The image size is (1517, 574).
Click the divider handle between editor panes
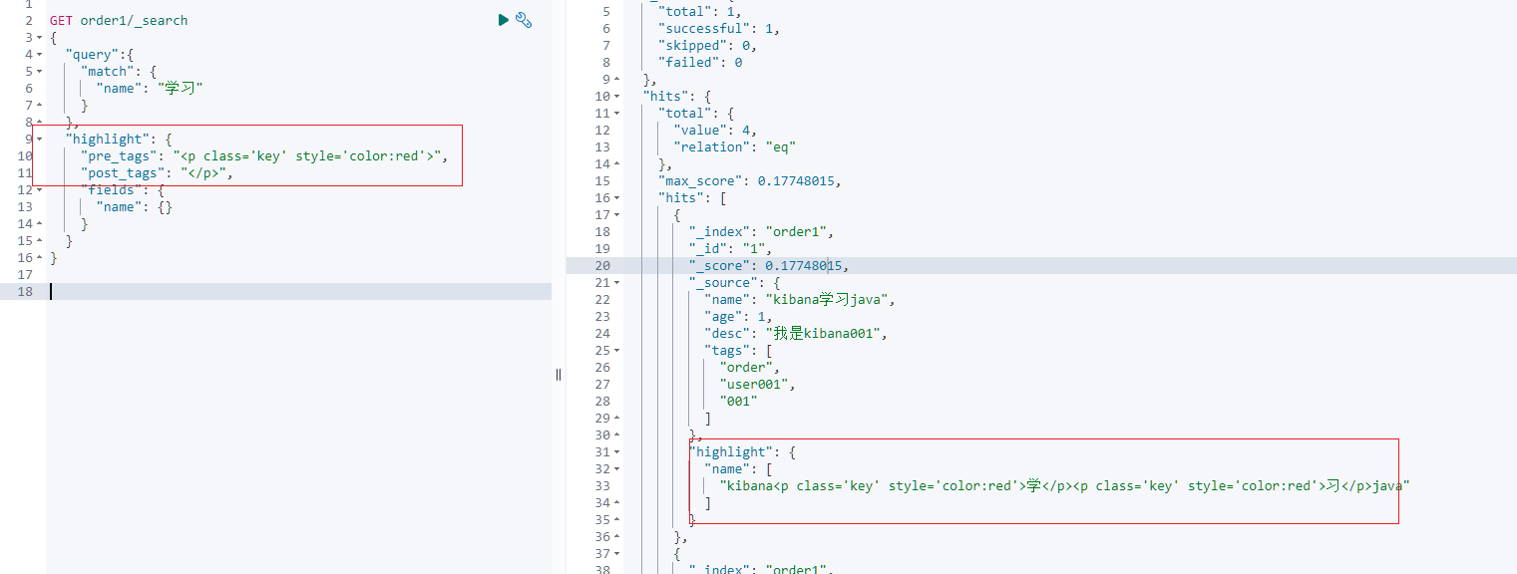(x=559, y=374)
